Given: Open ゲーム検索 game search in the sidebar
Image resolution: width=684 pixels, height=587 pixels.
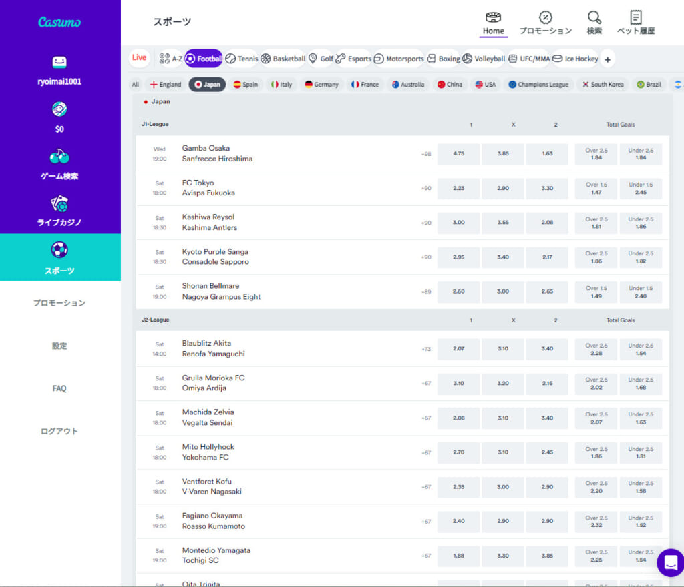Looking at the screenshot, I should coord(59,165).
